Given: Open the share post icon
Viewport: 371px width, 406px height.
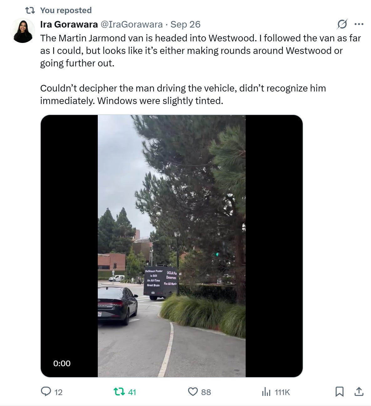Looking at the screenshot, I should click(x=359, y=391).
